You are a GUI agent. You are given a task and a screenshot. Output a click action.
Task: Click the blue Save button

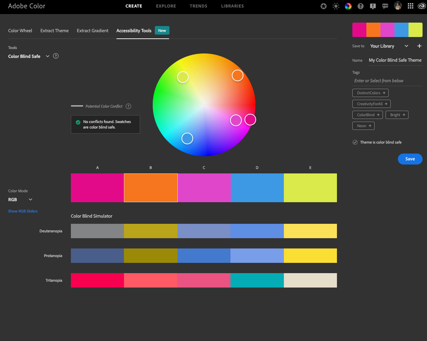(410, 159)
